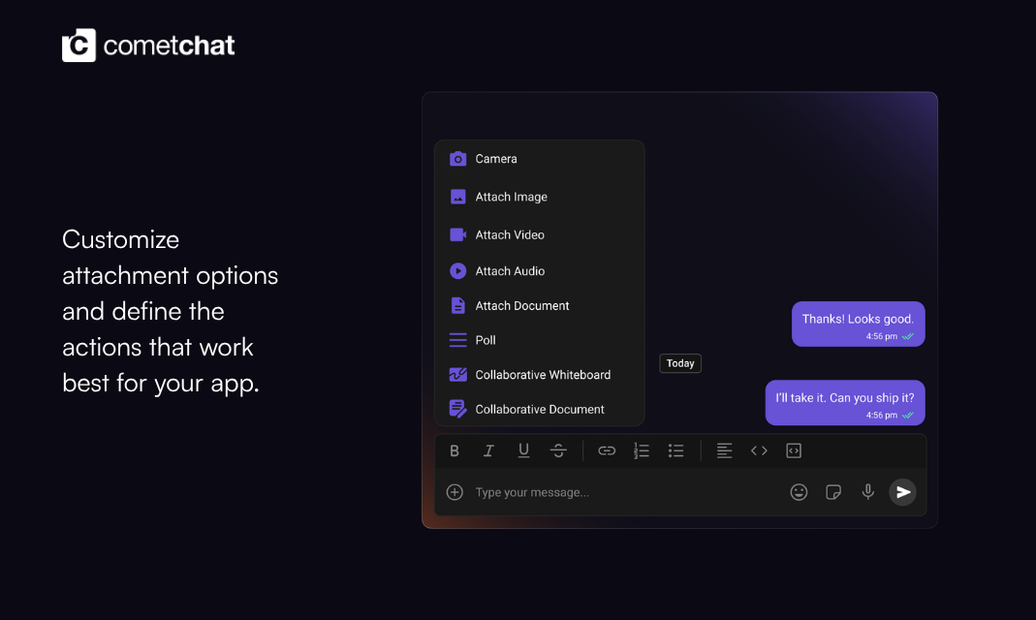Toggle italic formatting in the toolbar

point(488,450)
